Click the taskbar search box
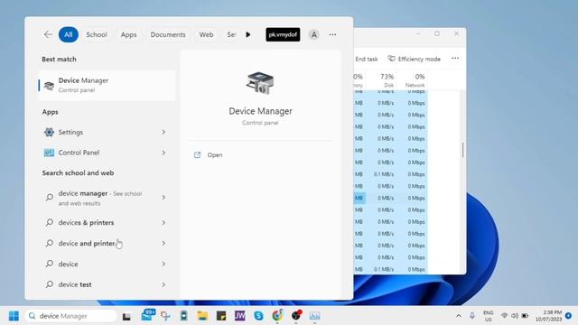 [x=70, y=316]
